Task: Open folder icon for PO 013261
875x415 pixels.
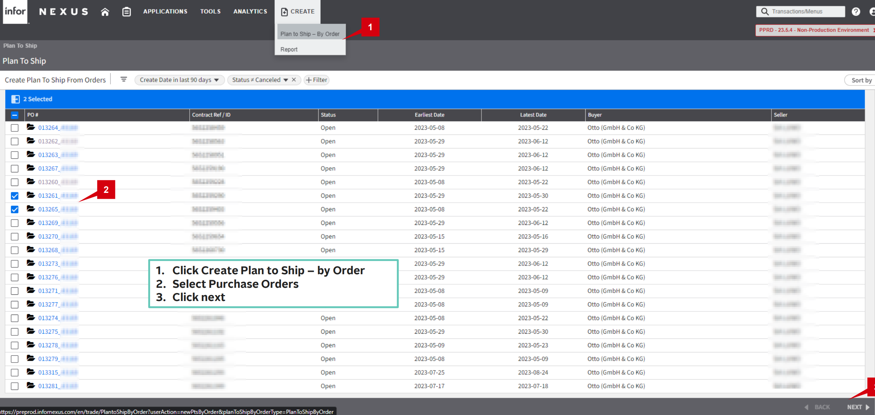Action: point(31,195)
